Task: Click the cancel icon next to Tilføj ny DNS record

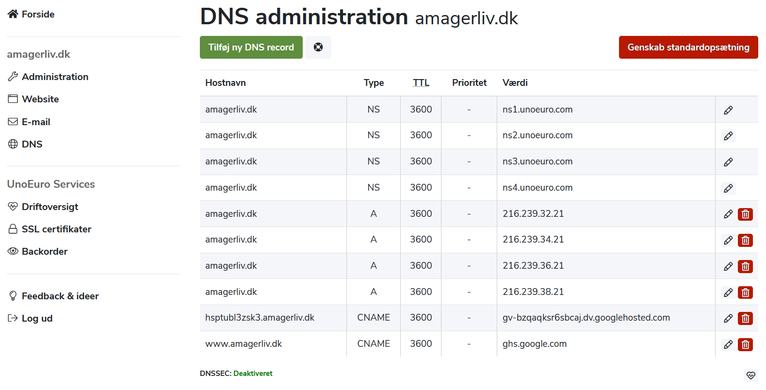Action: pyautogui.click(x=318, y=47)
